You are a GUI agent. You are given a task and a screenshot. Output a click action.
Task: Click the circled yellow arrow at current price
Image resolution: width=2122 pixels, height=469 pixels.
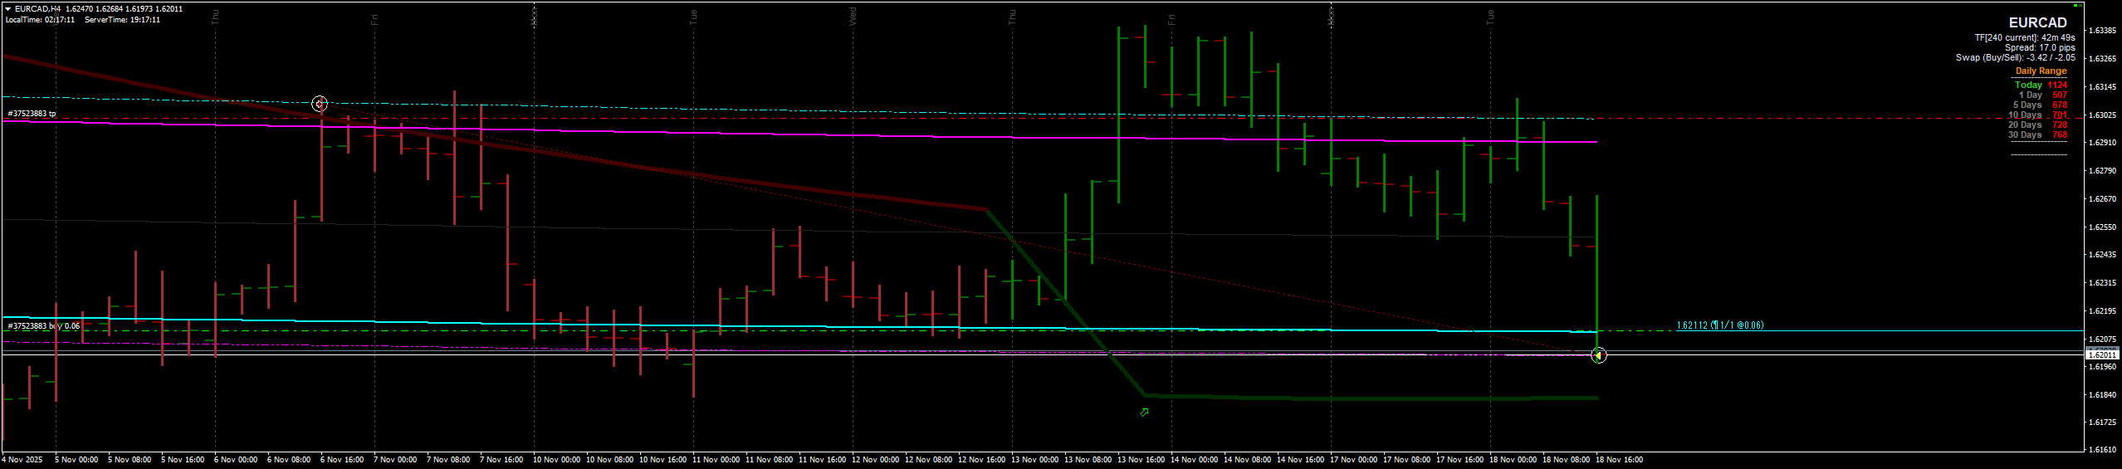[x=1598, y=355]
